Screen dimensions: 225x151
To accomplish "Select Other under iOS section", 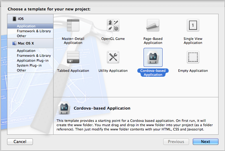I will click(x=30, y=36).
